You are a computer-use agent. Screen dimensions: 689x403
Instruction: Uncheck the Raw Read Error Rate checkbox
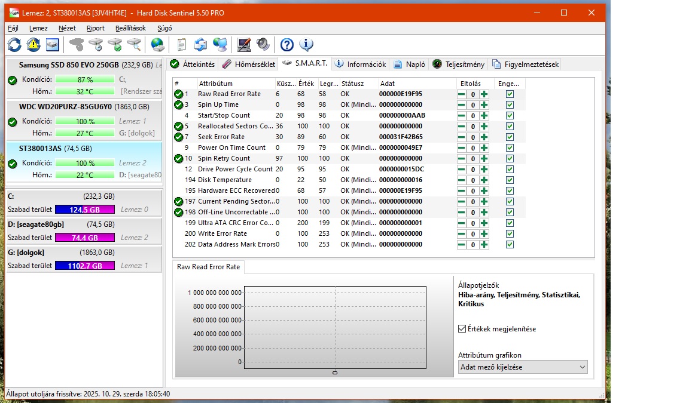tap(510, 94)
